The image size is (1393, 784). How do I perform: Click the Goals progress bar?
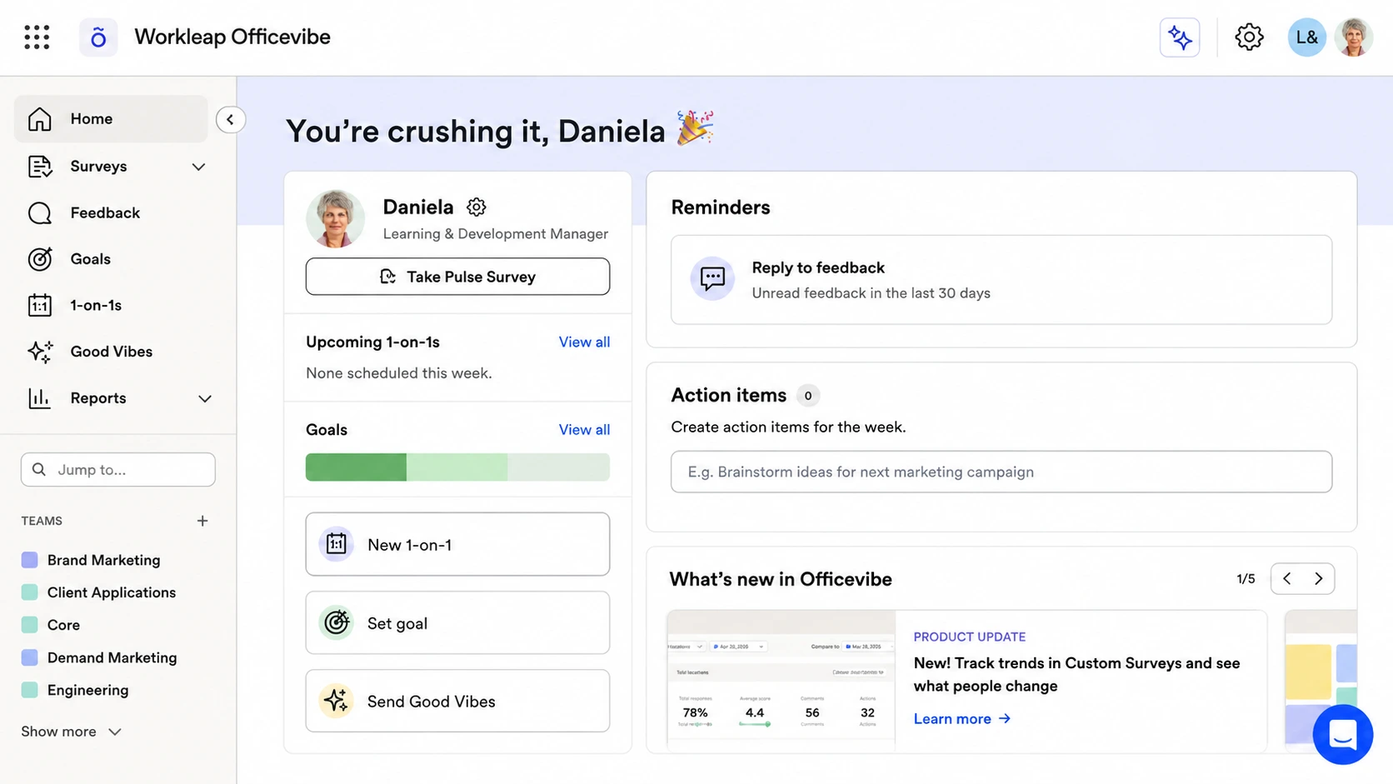tap(457, 467)
